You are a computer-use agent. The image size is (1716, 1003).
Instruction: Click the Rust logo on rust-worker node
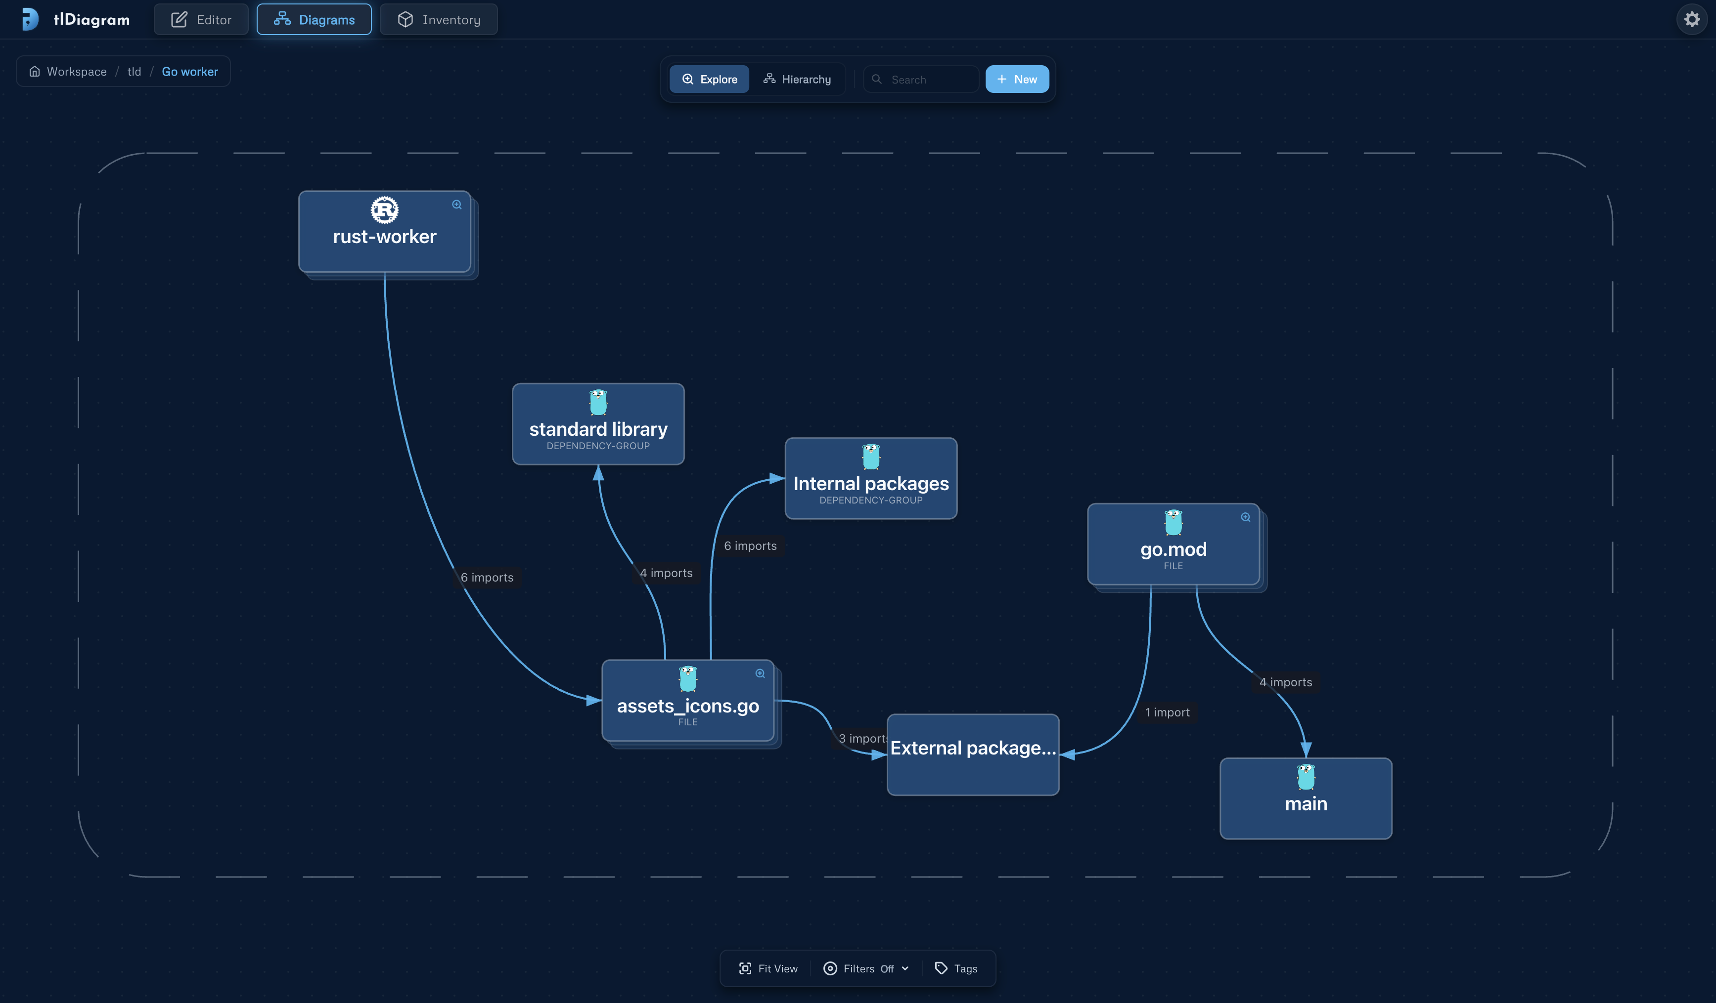pyautogui.click(x=385, y=209)
